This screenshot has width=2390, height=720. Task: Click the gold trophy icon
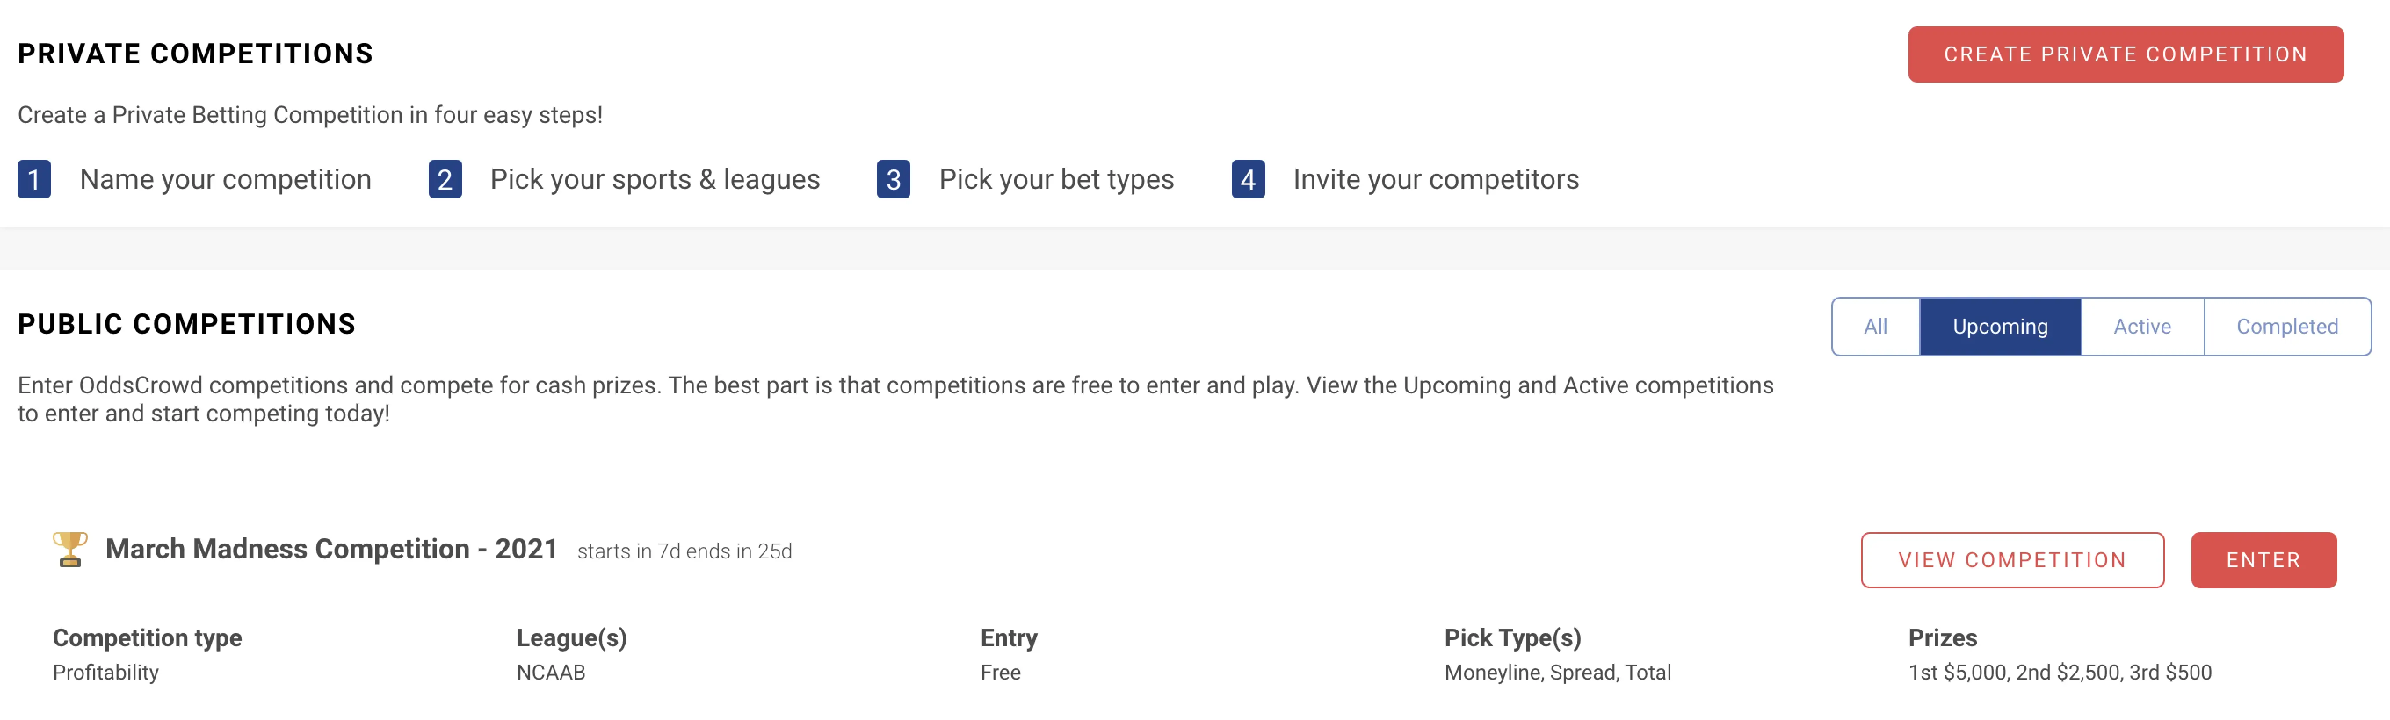tap(69, 550)
